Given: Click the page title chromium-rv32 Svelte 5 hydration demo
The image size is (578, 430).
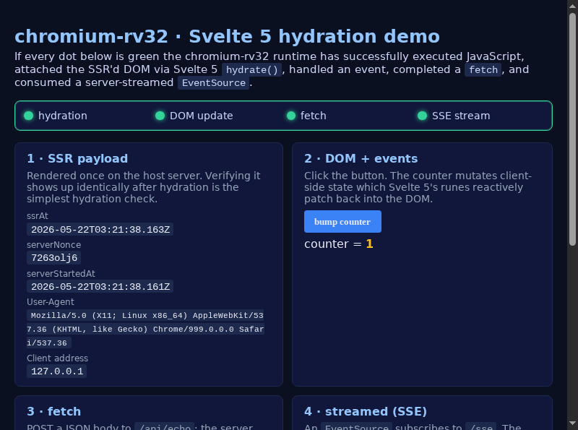Looking at the screenshot, I should (x=227, y=37).
